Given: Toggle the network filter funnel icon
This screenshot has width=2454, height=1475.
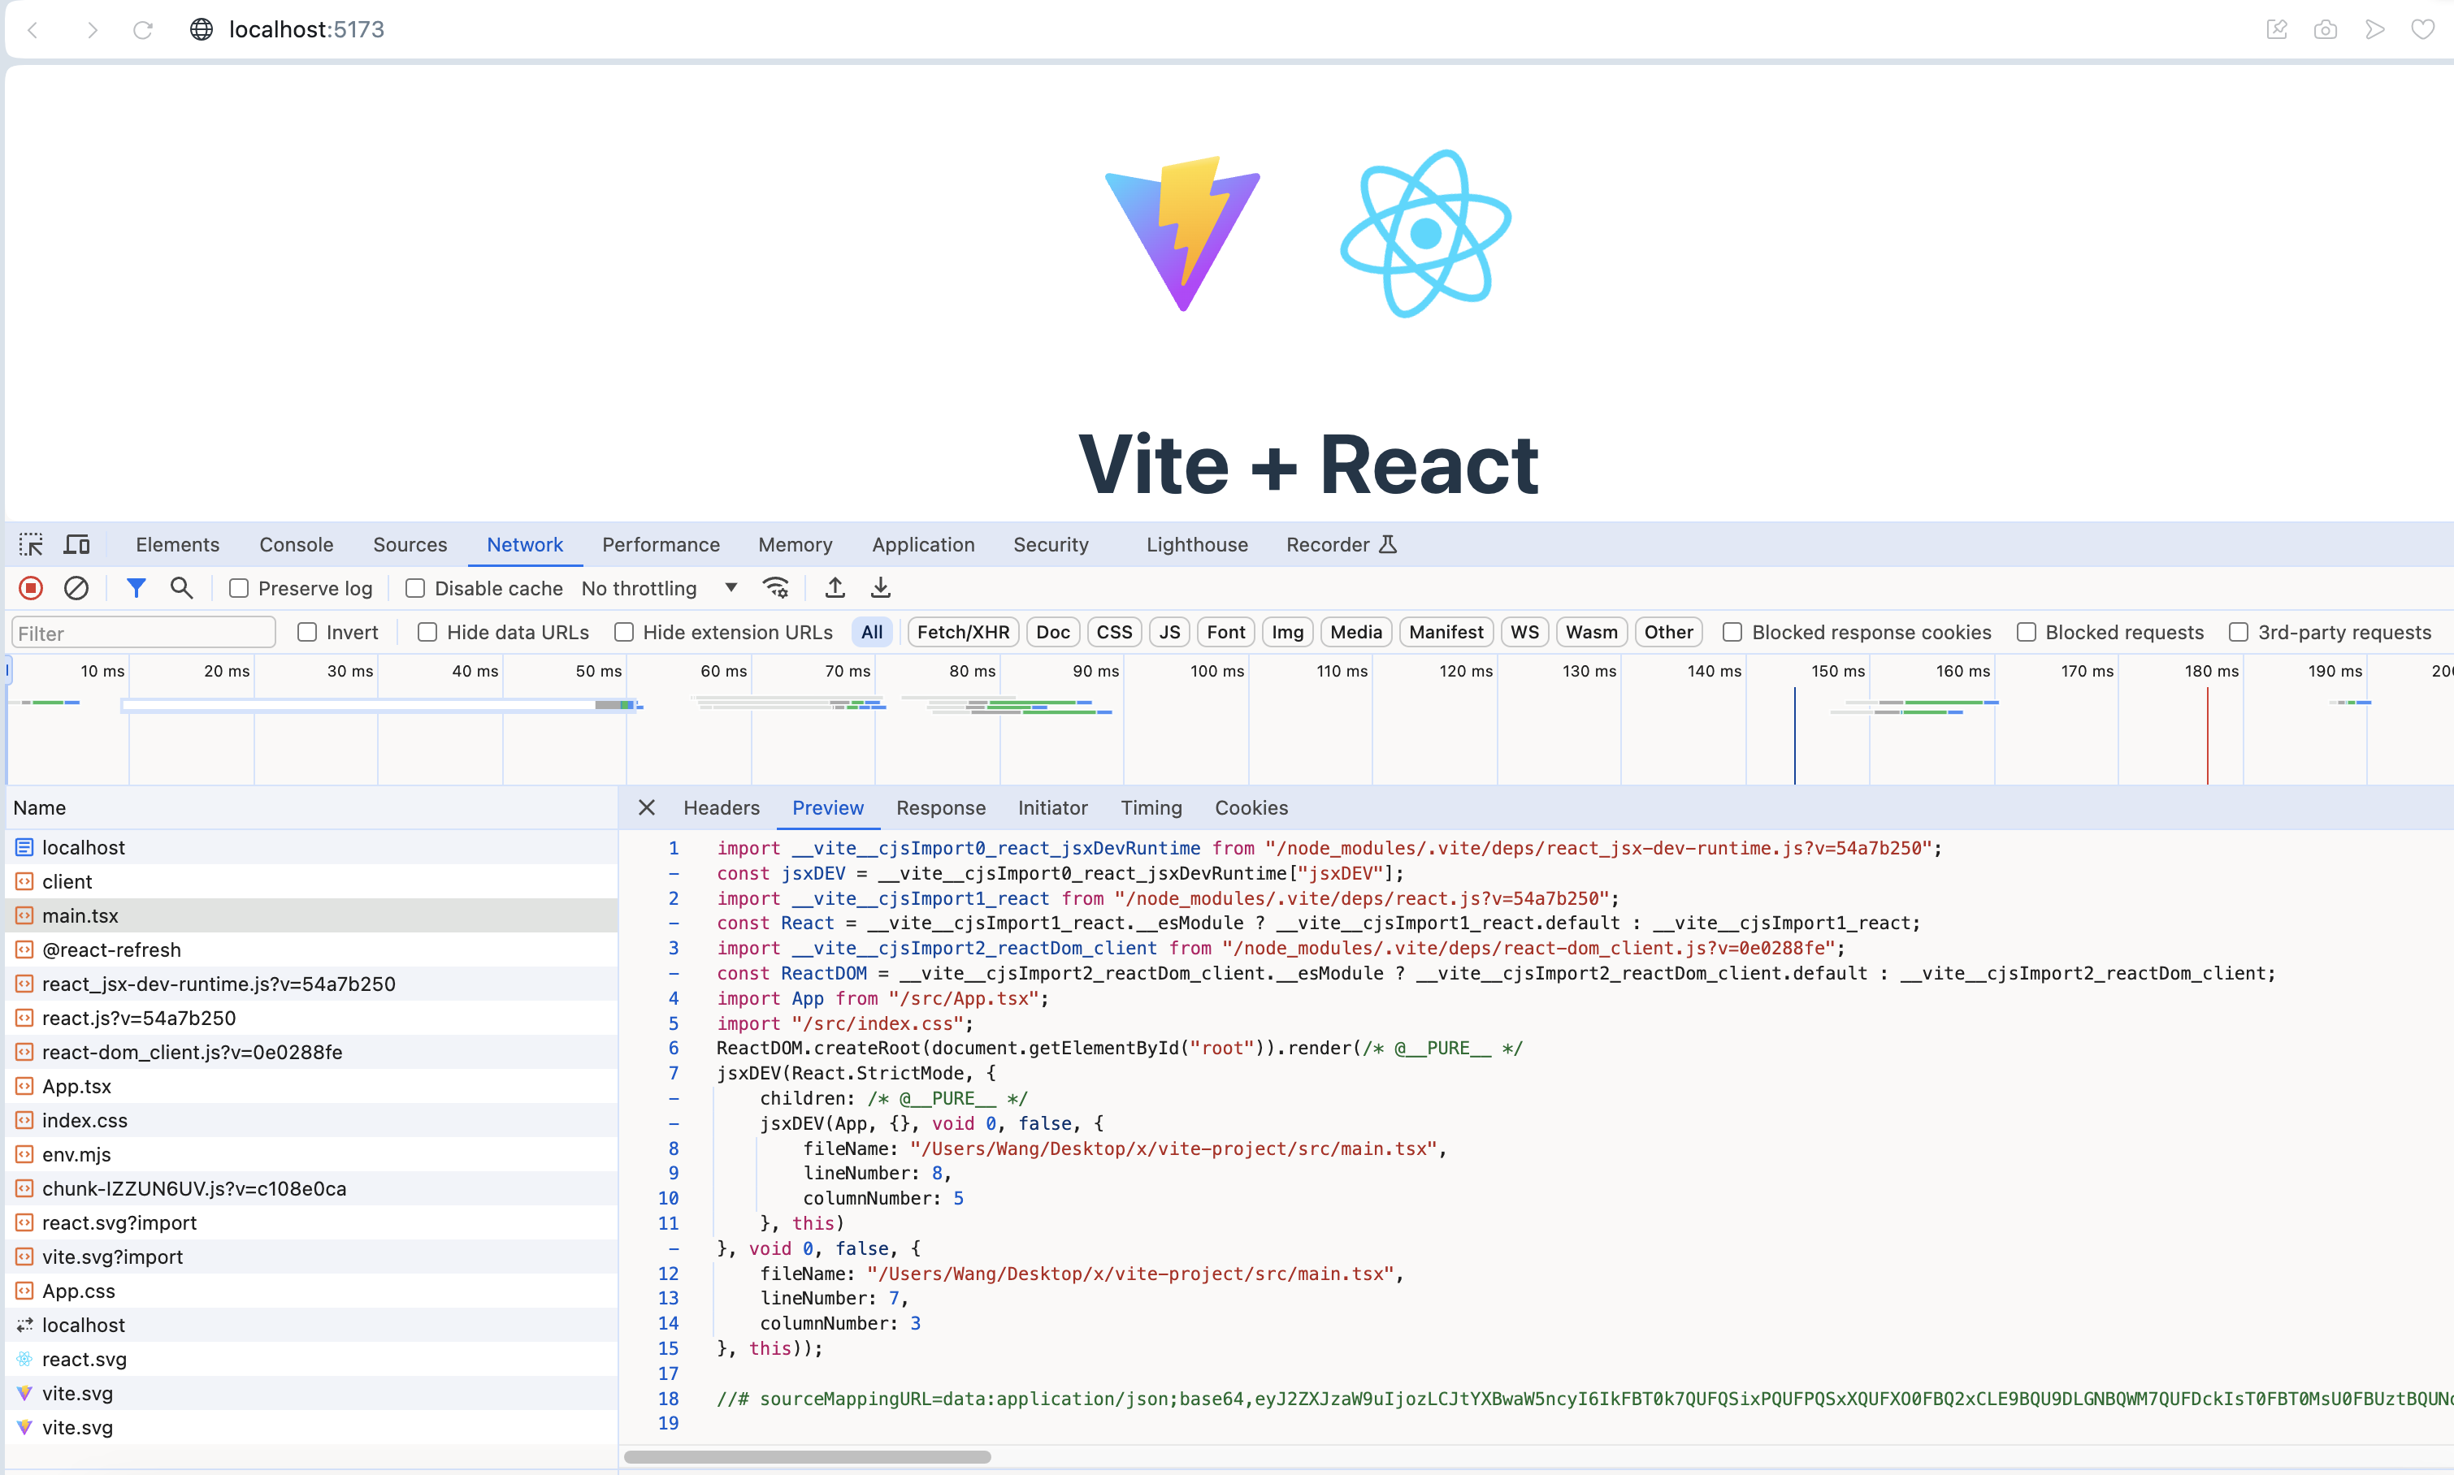Looking at the screenshot, I should (x=137, y=588).
